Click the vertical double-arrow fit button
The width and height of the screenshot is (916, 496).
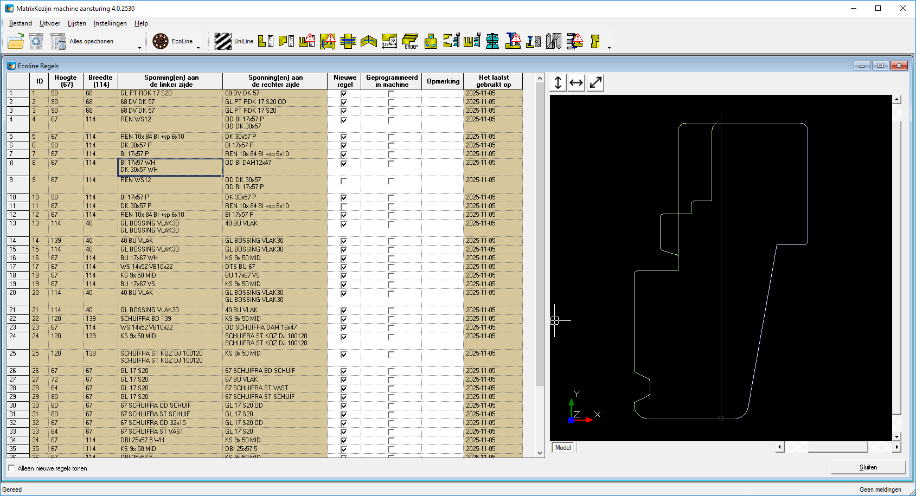pos(558,83)
